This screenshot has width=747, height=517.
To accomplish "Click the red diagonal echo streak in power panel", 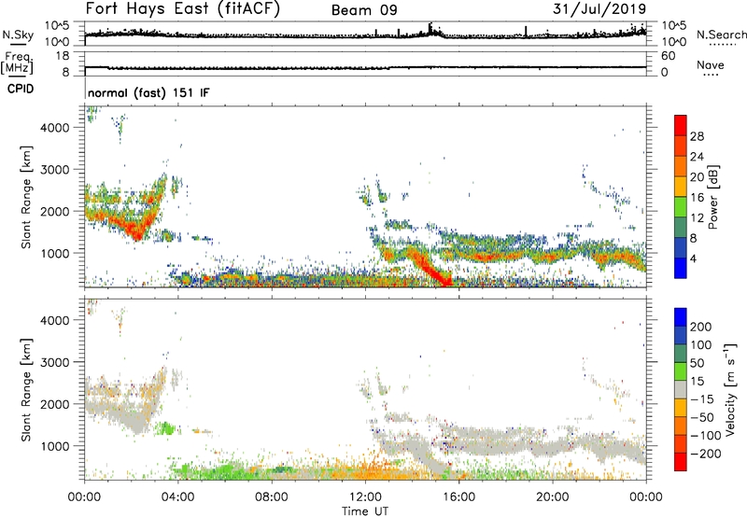I will pos(429,268).
